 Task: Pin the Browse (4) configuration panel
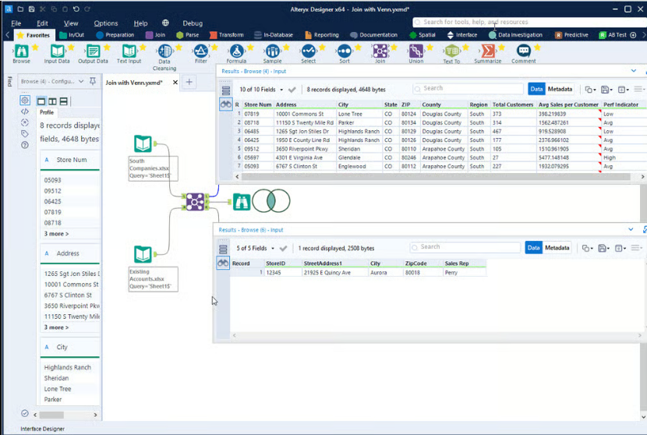click(93, 81)
